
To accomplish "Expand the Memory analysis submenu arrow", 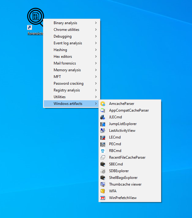I will (96, 70).
